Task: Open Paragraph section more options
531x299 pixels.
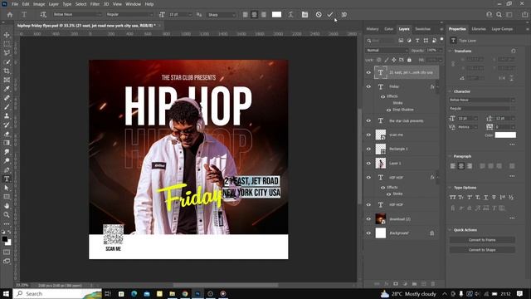Action: [512, 176]
